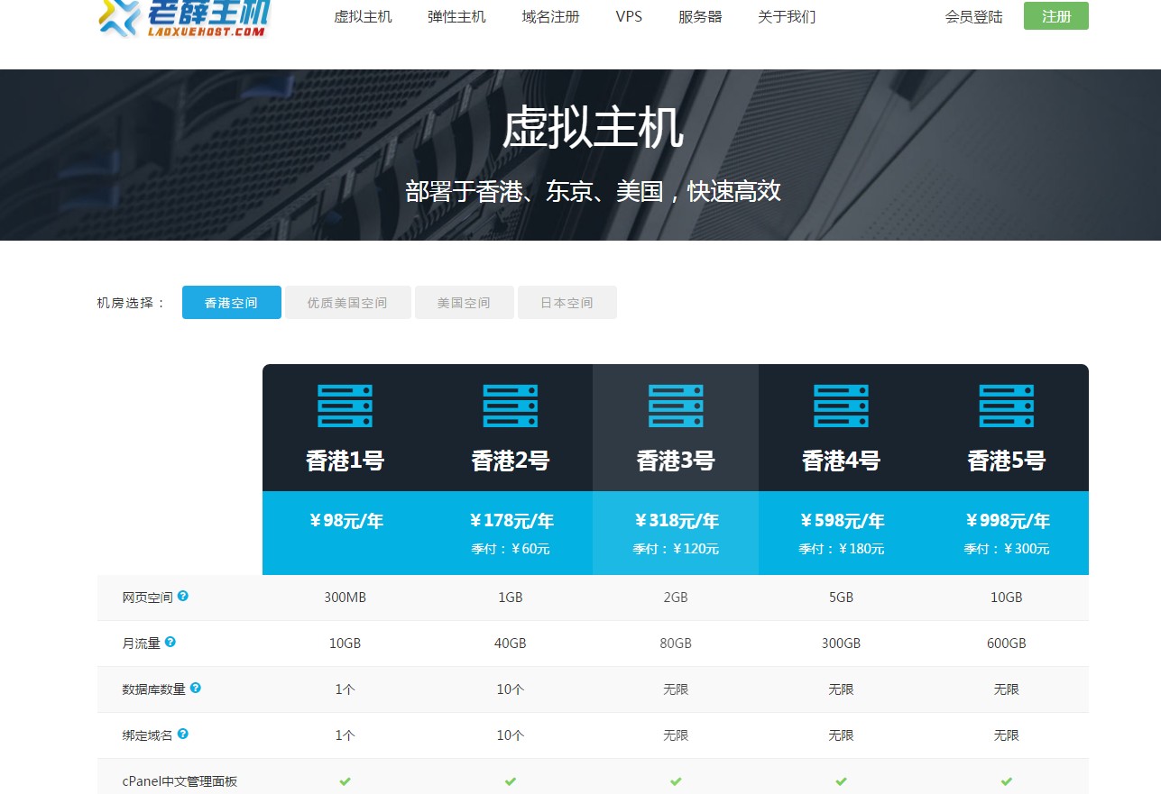1161x794 pixels.
Task: Select the 香港4号 server icon
Action: [840, 406]
